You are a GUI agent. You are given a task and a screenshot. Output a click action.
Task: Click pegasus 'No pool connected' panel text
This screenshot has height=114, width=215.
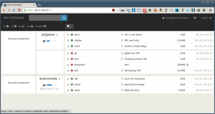(x=19, y=39)
